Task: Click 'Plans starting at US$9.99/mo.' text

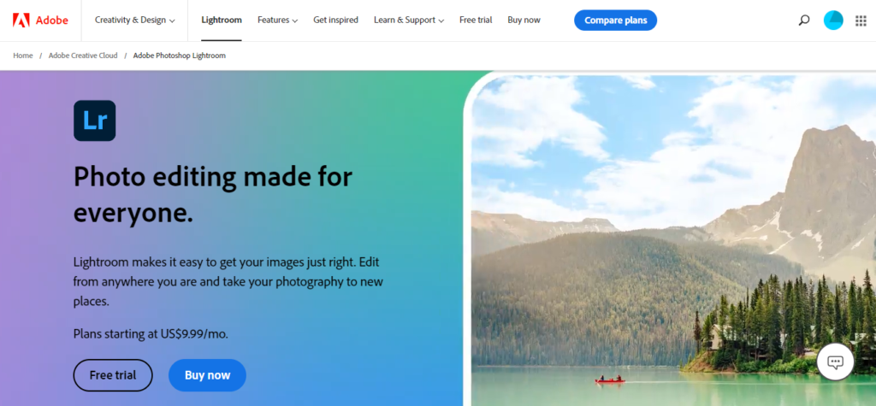Action: pos(151,334)
